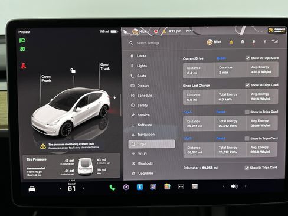Rename Trip B via its blue label
Screen dimensions: 288x216
tap(188, 139)
